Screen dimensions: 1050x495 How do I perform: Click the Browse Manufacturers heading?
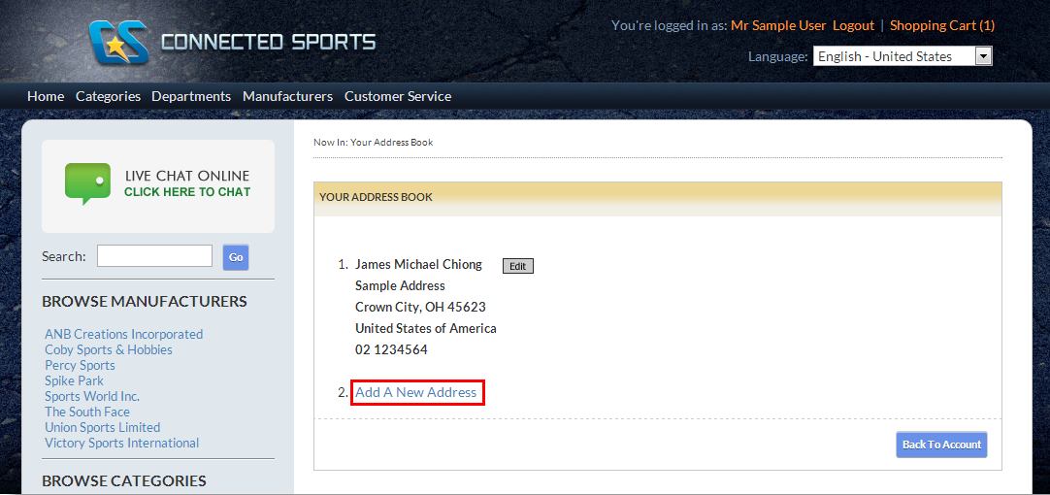tap(145, 302)
